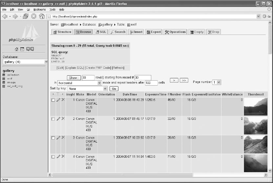
Task: Click the browse icon beside the rel_coll_img table
Action: pyautogui.click(x=4, y=86)
